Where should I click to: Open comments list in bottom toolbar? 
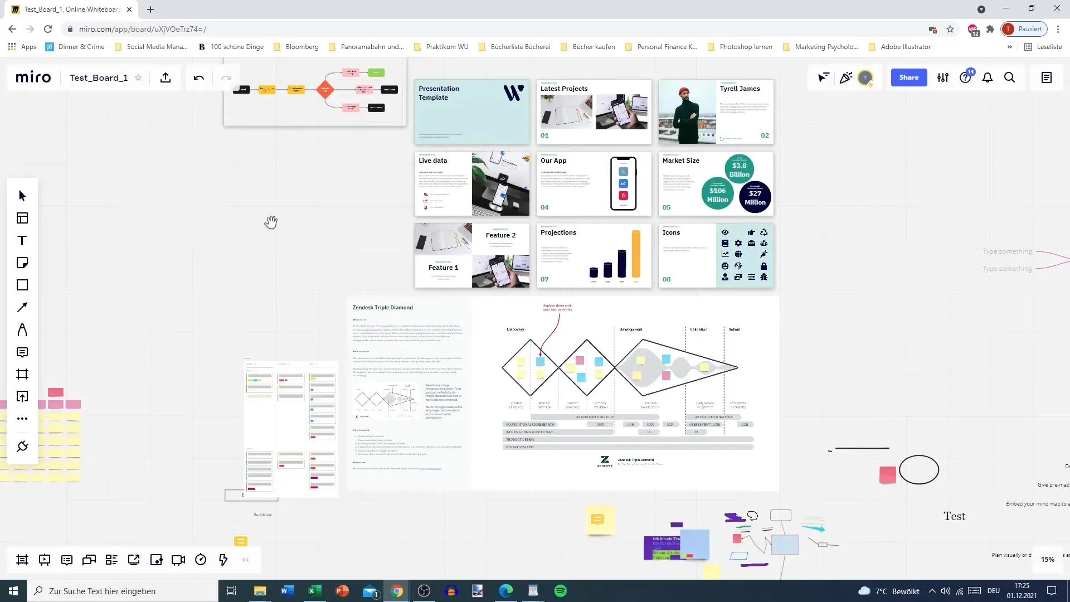tap(67, 560)
